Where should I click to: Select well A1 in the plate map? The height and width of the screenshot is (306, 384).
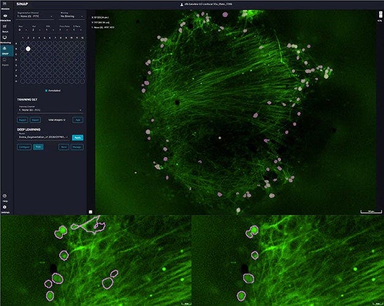click(x=23, y=43)
